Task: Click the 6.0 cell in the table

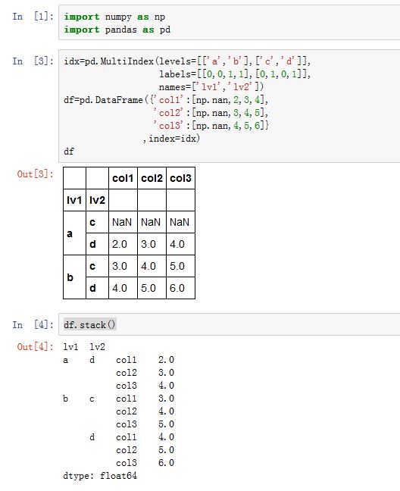Action: pos(180,288)
